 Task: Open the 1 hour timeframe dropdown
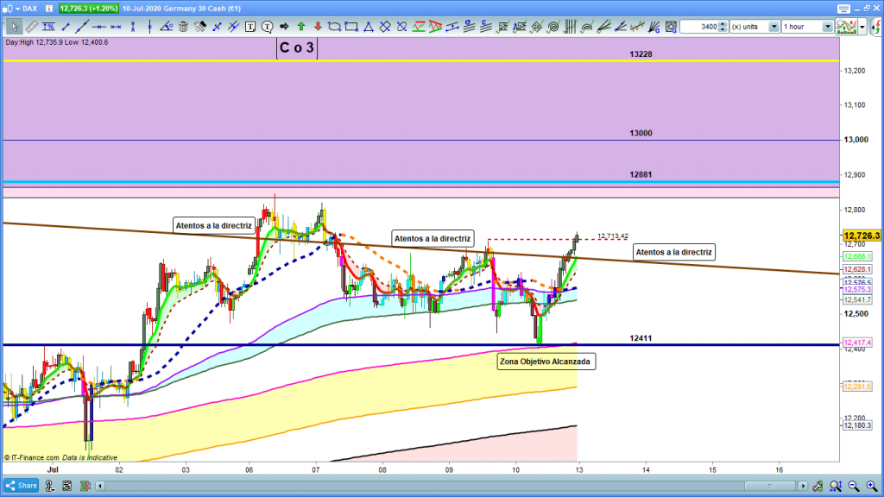807,27
